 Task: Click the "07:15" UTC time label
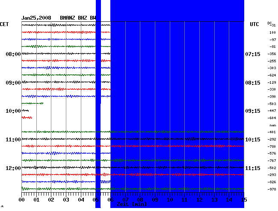(x=253, y=54)
